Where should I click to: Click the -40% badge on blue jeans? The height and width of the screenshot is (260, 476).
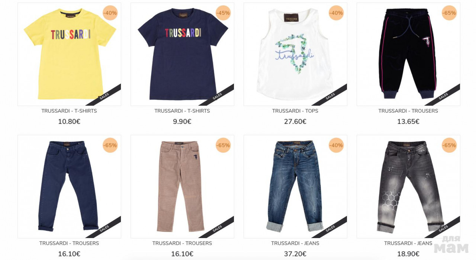coord(336,145)
